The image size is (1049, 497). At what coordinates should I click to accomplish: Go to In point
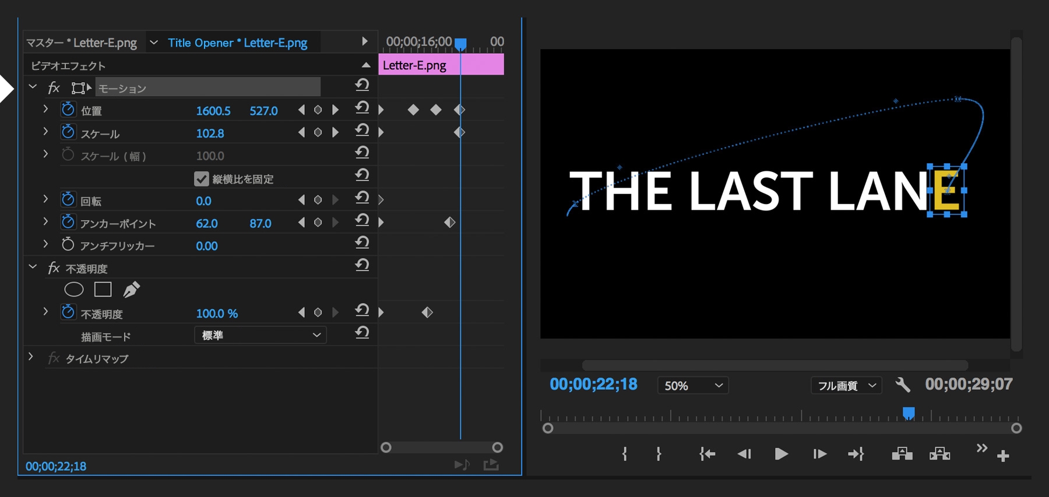click(x=707, y=454)
